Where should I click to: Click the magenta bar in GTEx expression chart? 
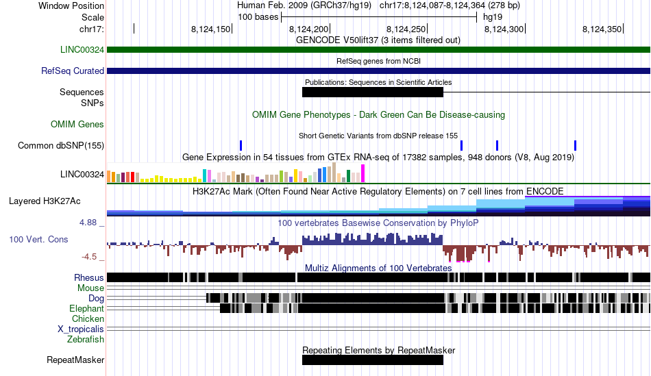(x=363, y=173)
